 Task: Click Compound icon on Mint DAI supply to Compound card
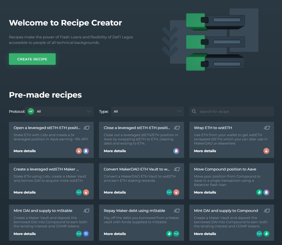click(266, 234)
